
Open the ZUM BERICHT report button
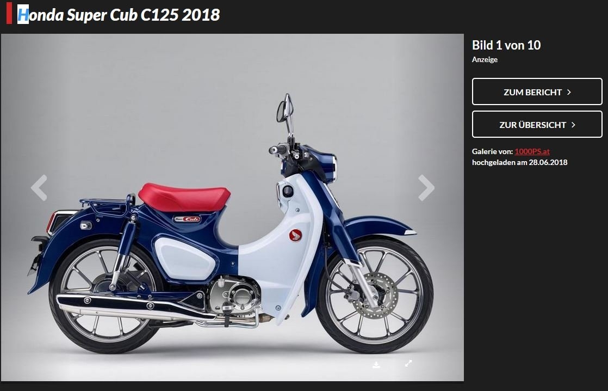[x=537, y=91]
